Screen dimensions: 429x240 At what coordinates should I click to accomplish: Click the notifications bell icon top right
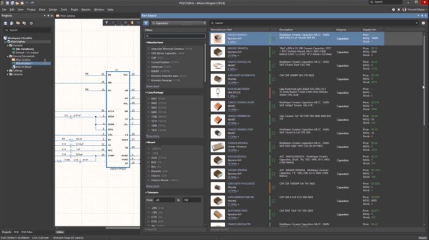pos(399,9)
